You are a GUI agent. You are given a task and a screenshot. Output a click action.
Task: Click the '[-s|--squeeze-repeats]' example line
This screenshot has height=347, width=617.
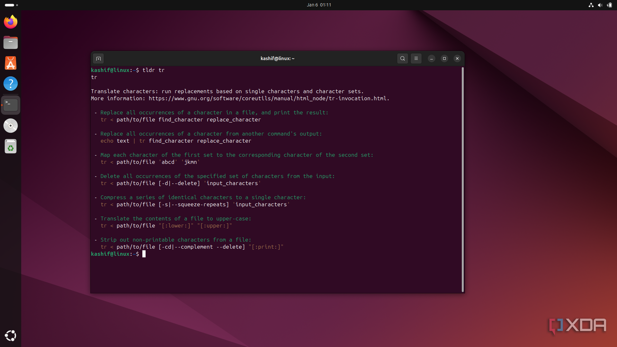coord(195,204)
